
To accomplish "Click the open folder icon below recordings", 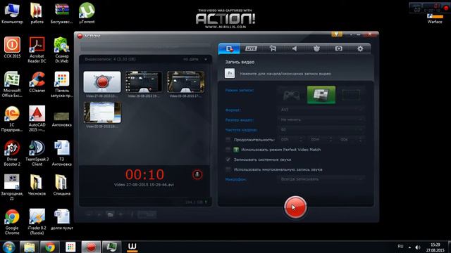I will 110,214.
